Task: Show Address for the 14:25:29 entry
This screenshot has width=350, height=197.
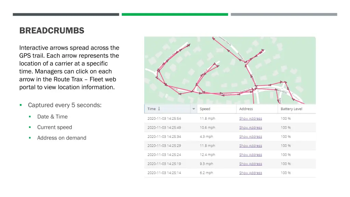Action: click(x=251, y=146)
